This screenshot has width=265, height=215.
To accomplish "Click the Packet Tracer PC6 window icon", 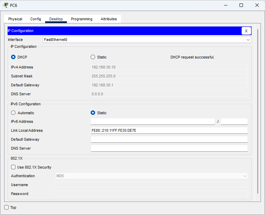I will (x=6, y=5).
